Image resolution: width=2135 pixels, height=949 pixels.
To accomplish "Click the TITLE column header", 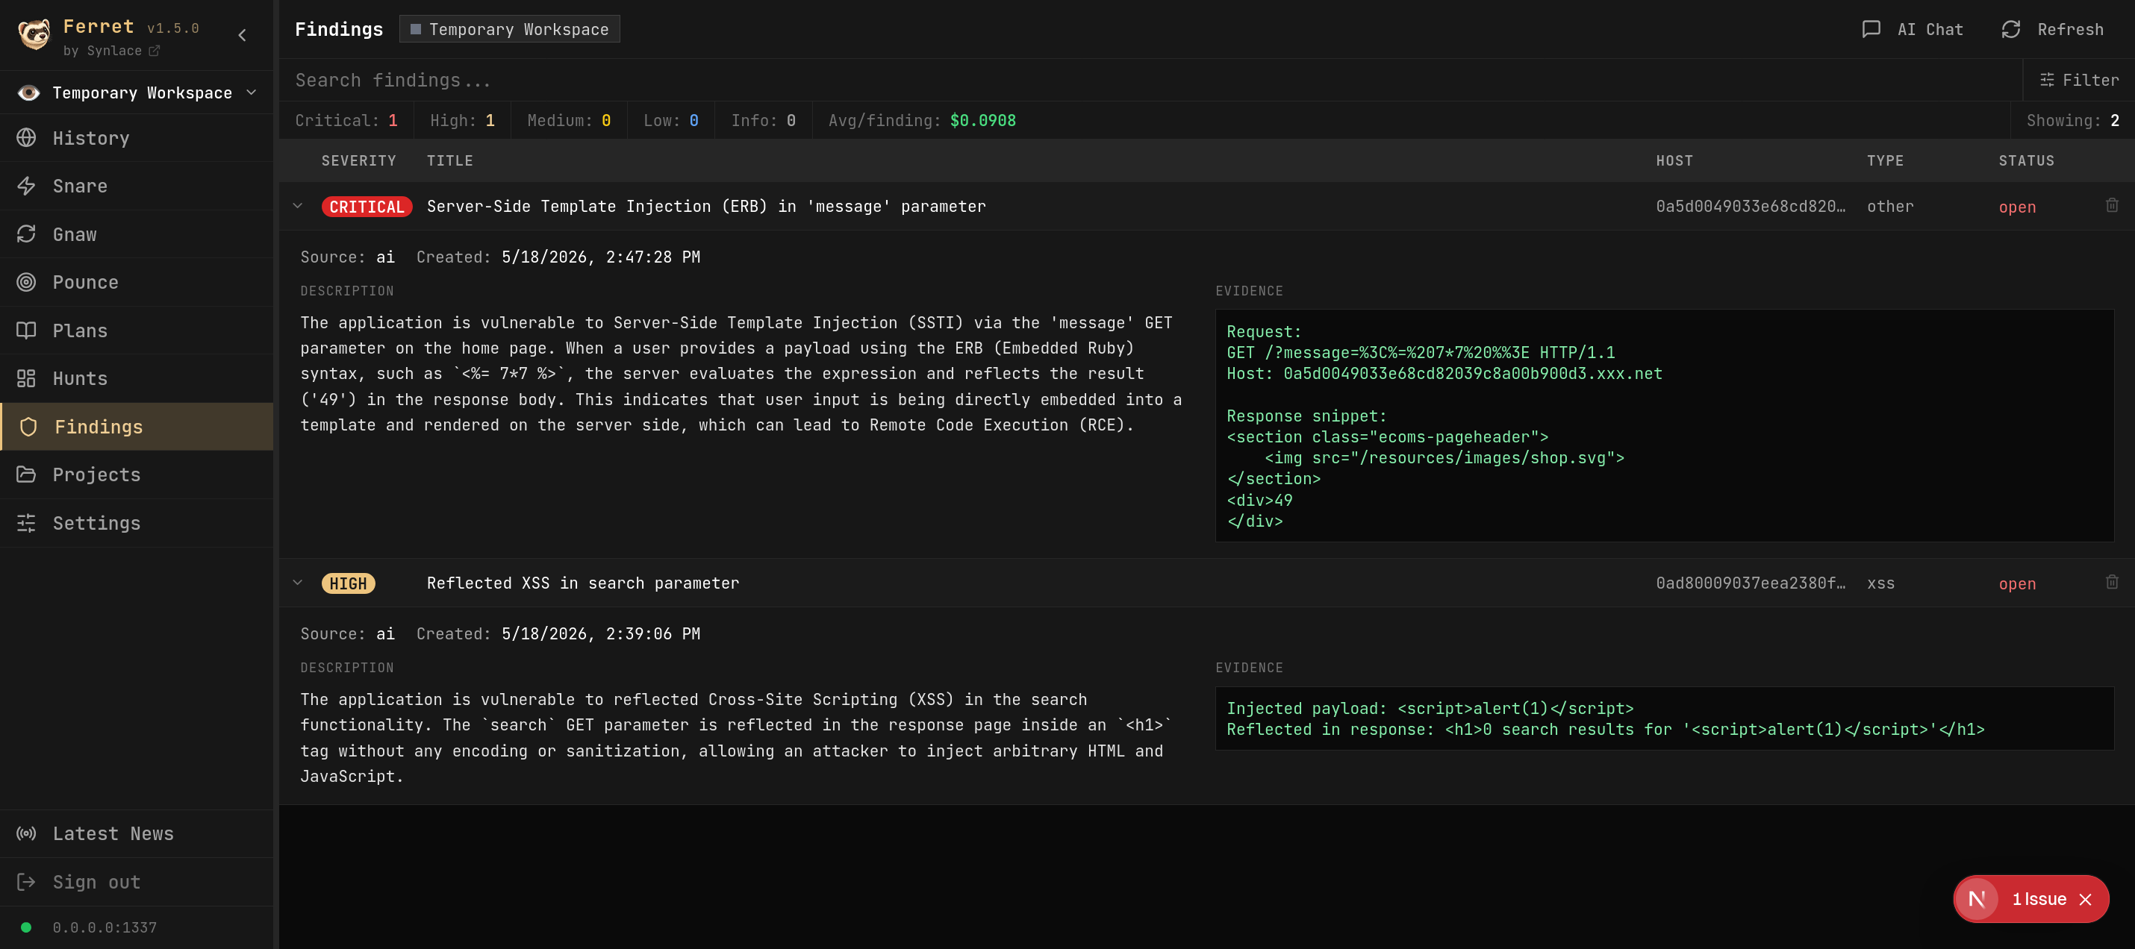I will tap(450, 160).
